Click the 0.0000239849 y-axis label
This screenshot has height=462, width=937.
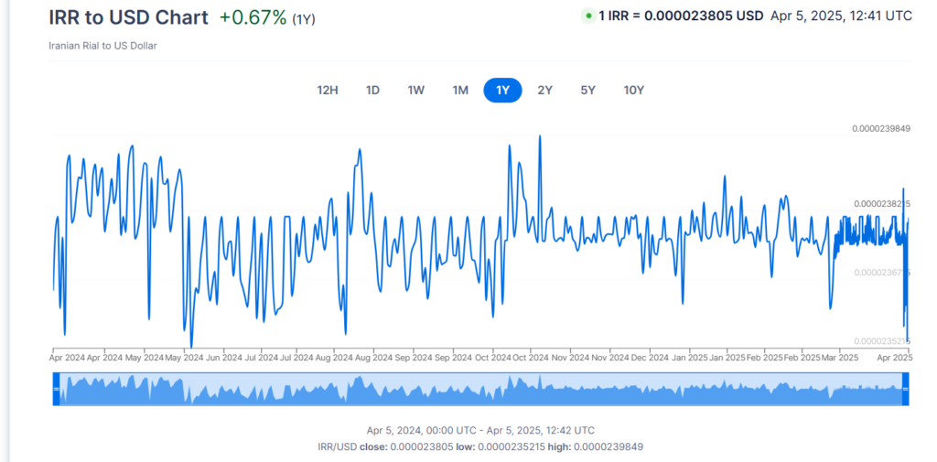coord(880,129)
